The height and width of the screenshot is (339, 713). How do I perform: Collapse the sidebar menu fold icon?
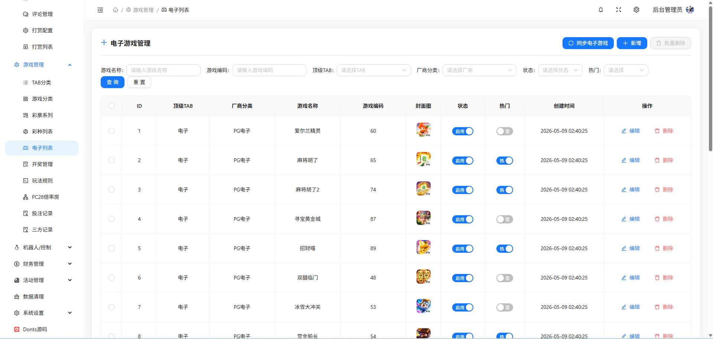pyautogui.click(x=100, y=10)
